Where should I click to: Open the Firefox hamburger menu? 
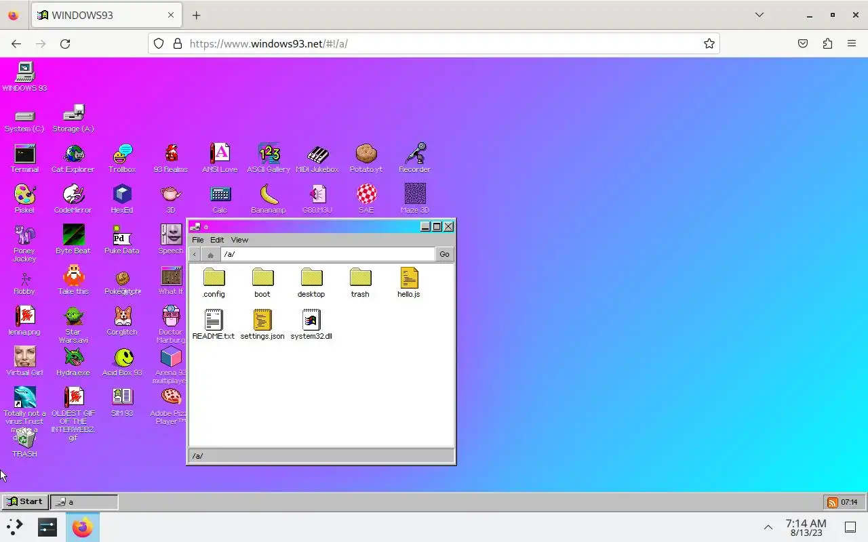click(852, 43)
